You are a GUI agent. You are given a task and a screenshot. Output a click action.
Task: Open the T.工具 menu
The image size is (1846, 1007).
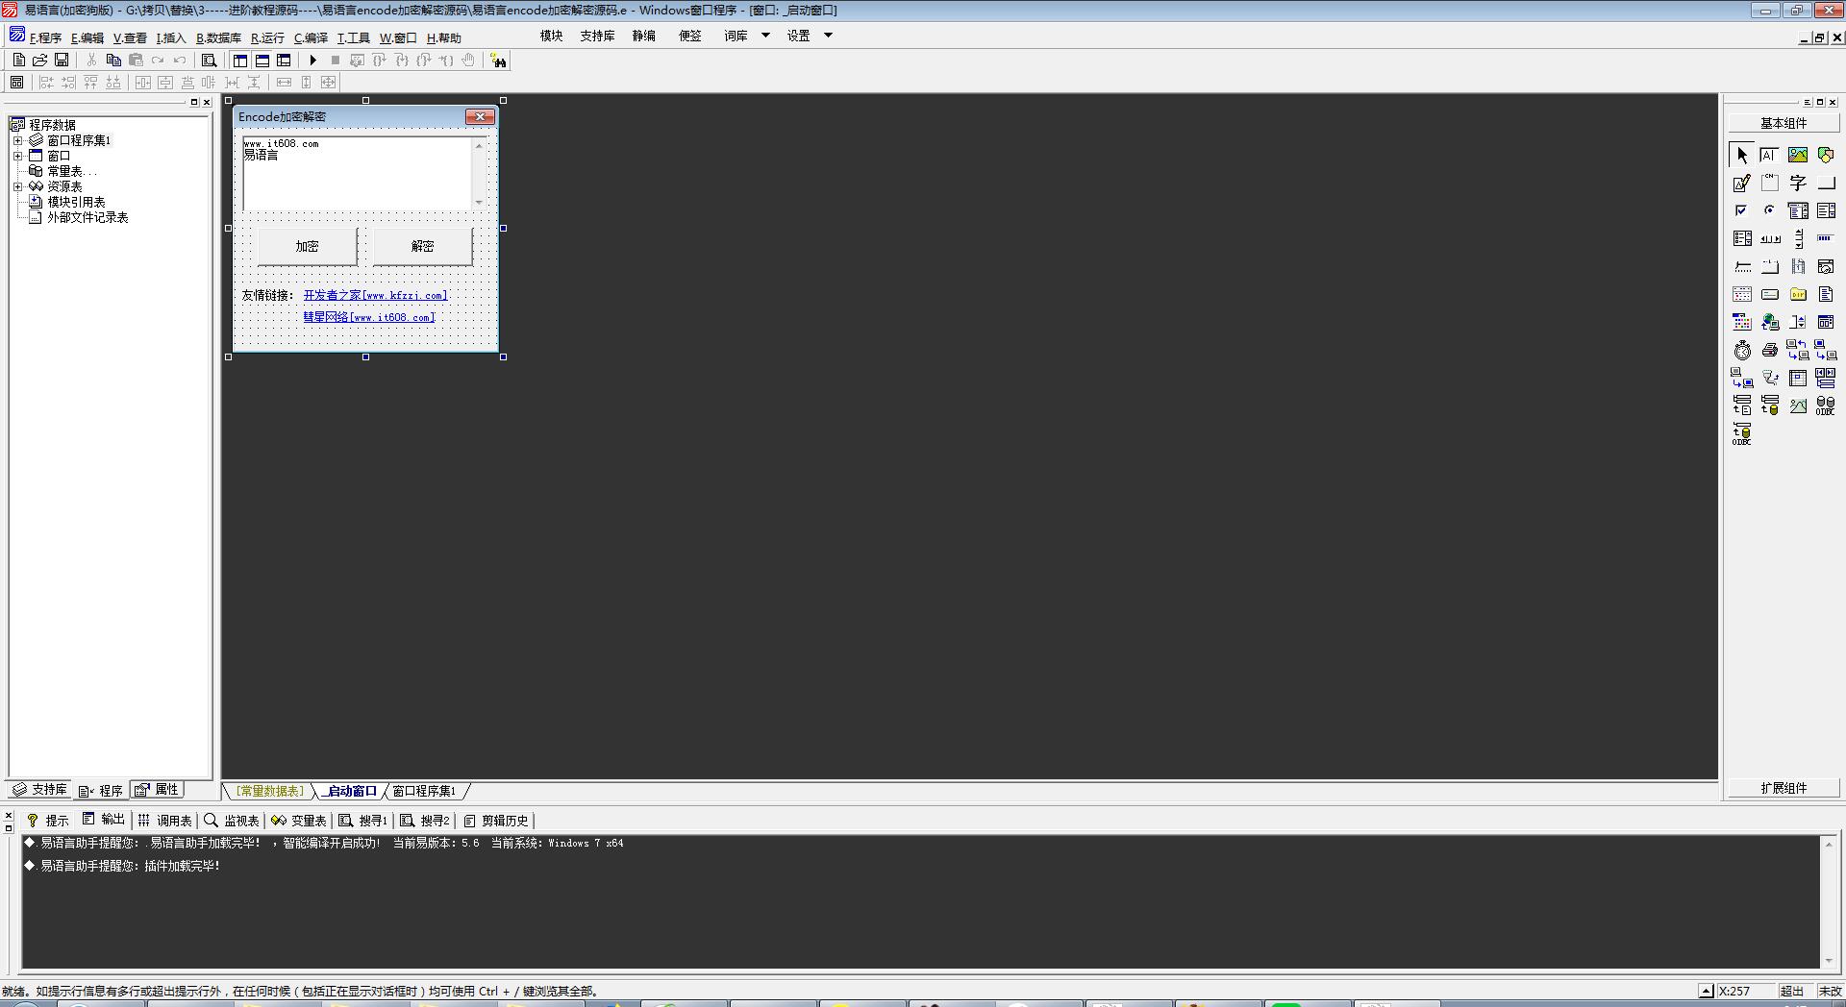353,37
